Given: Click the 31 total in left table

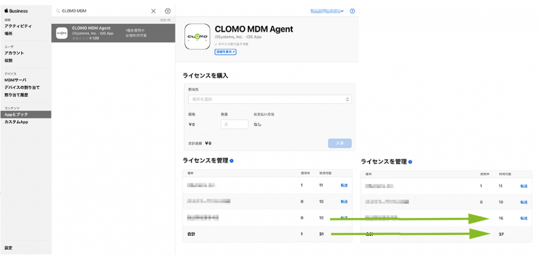Looking at the screenshot, I should tap(322, 234).
